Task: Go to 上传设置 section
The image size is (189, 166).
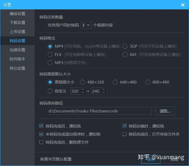Action: [x=17, y=32]
